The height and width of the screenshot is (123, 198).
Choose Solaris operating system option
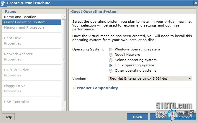tap(111, 60)
